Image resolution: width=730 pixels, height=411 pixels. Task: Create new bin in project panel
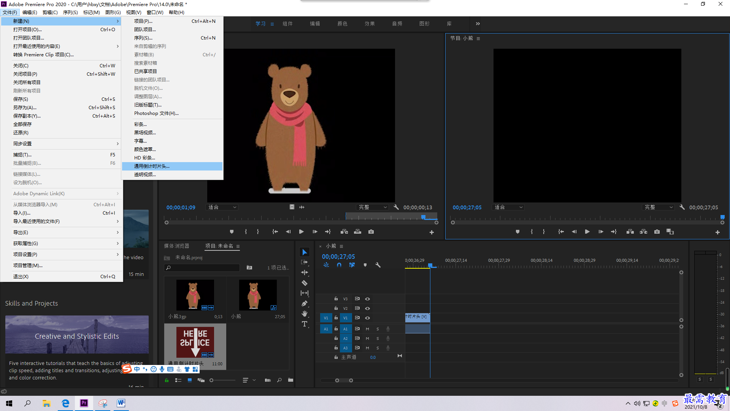pos(290,380)
